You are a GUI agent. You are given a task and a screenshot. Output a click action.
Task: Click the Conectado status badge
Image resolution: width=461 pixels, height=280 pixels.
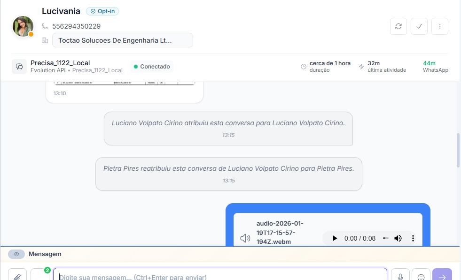coord(152,67)
